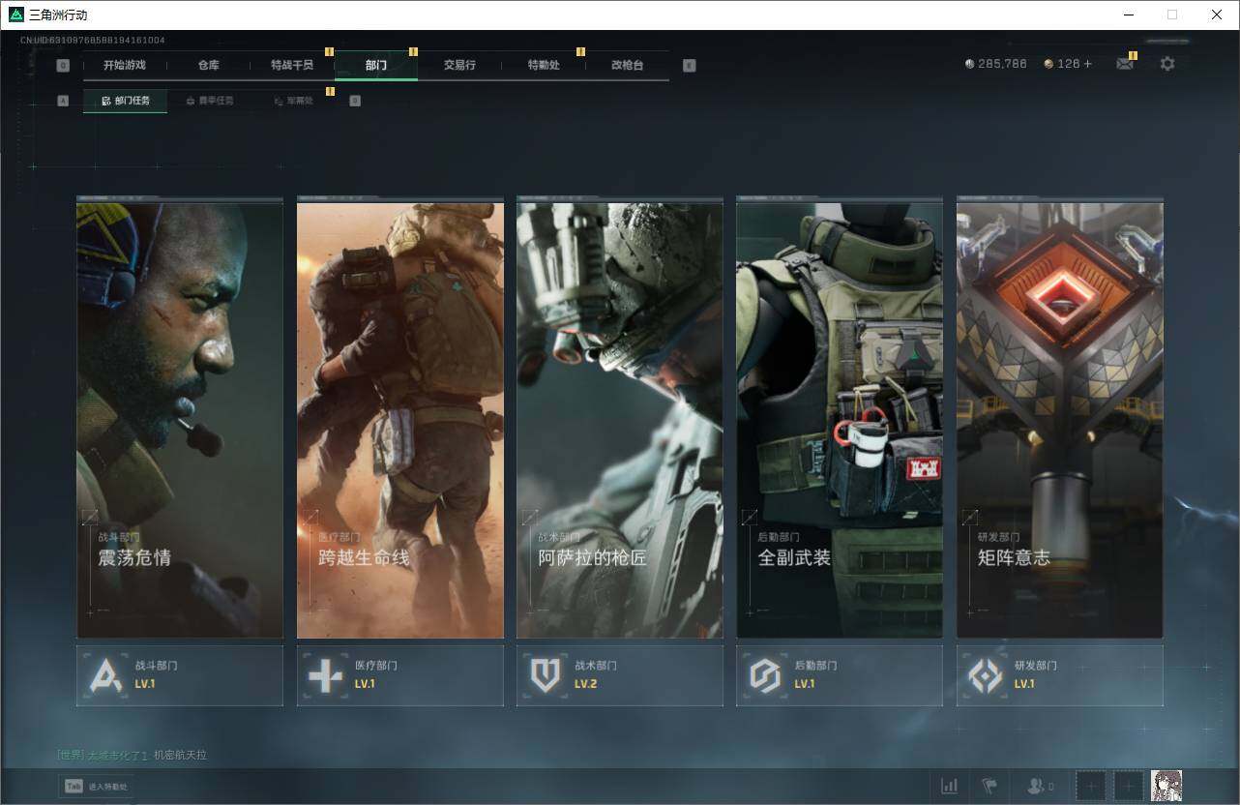Open the 改枪台 gunsmith tab
This screenshot has height=805, width=1240.
point(627,65)
